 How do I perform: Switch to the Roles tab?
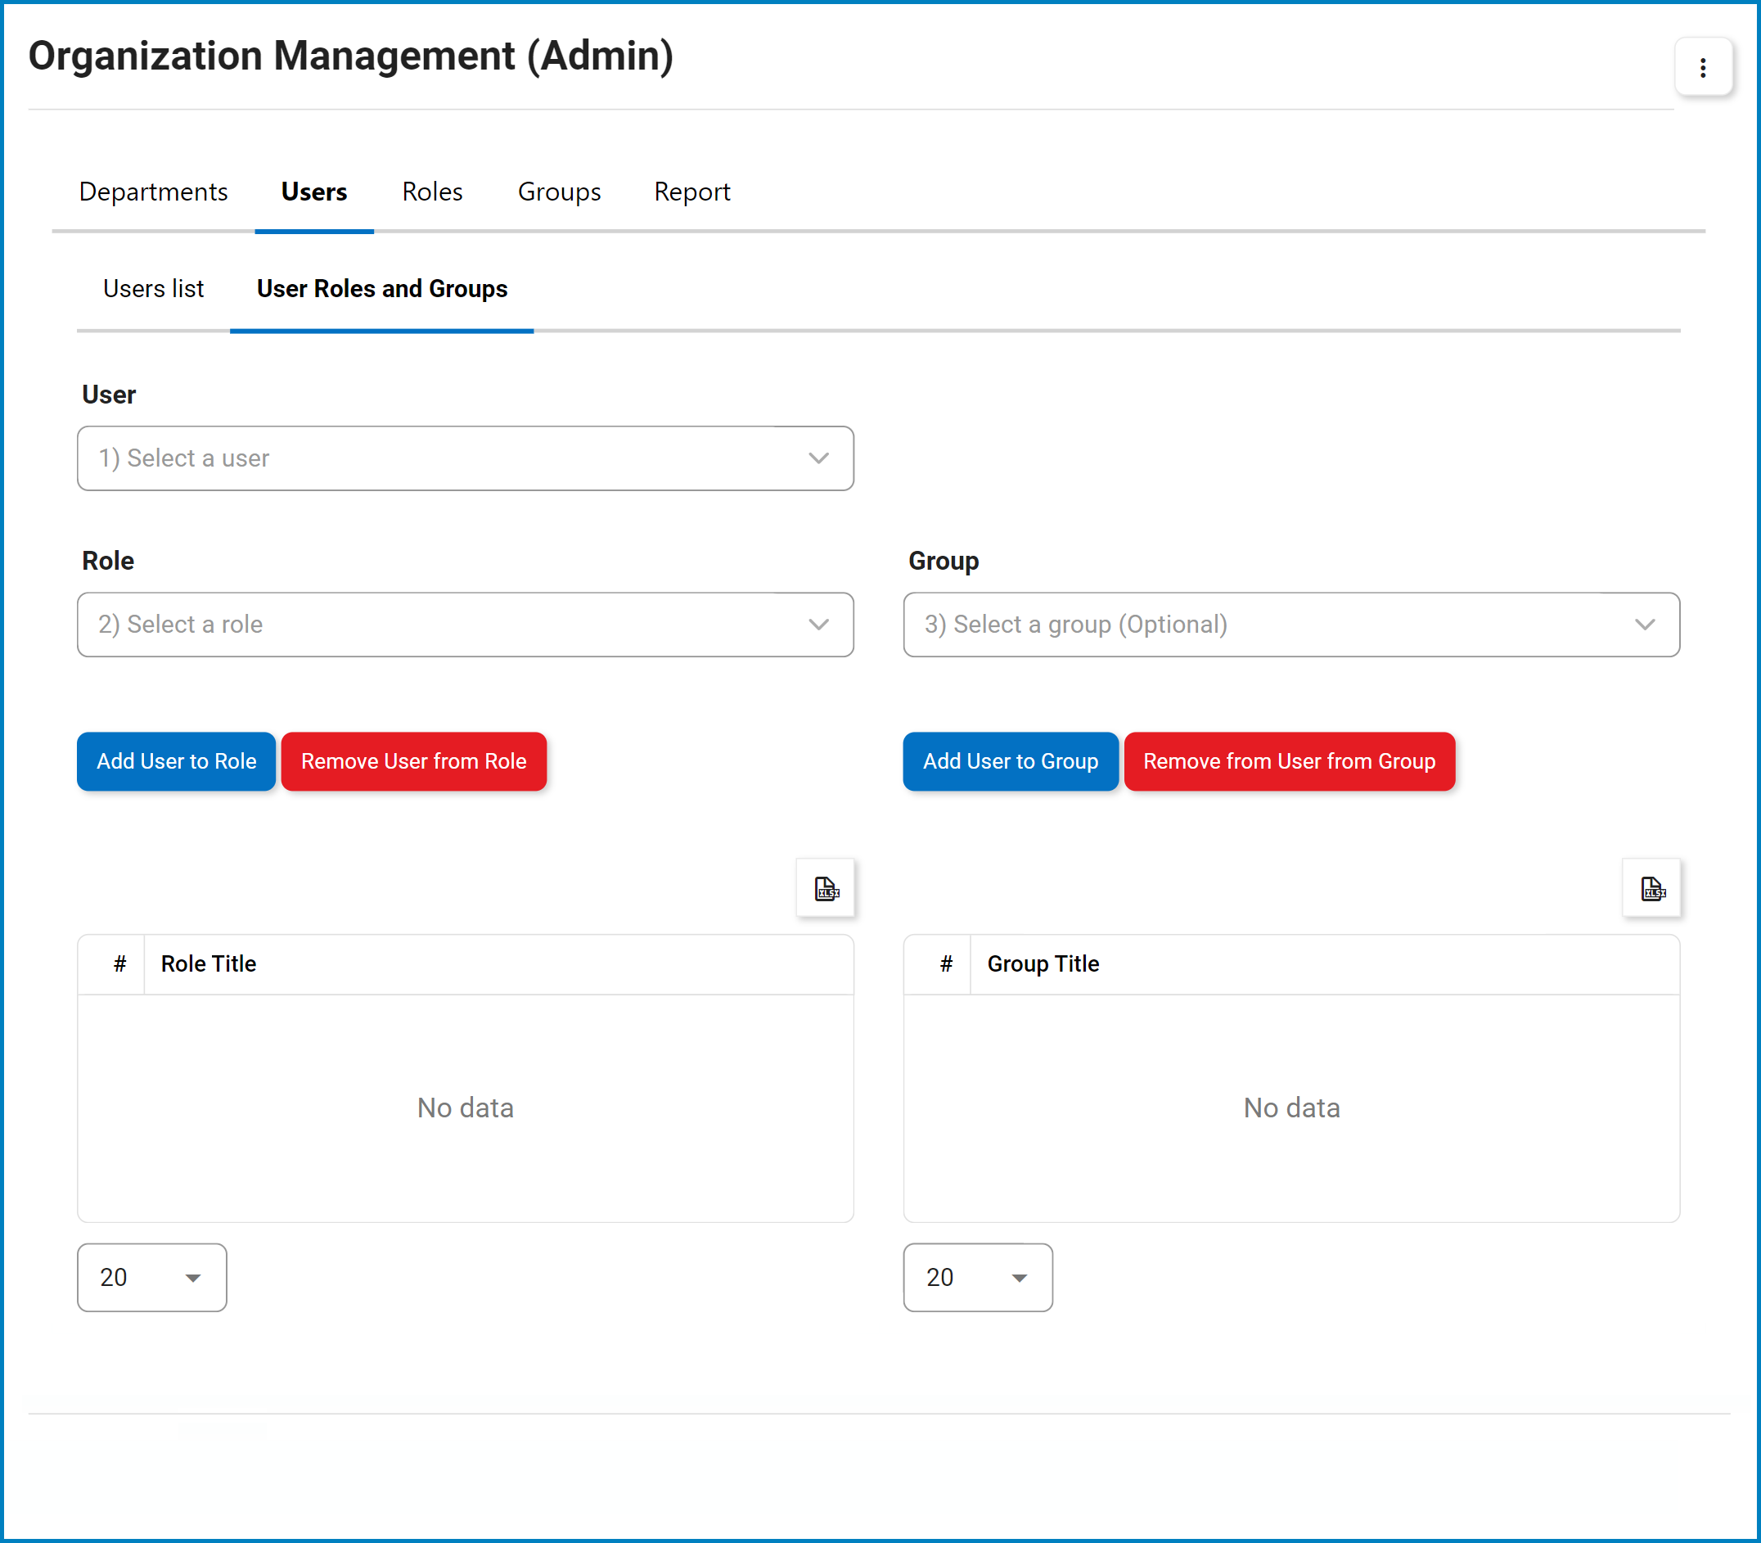click(432, 192)
